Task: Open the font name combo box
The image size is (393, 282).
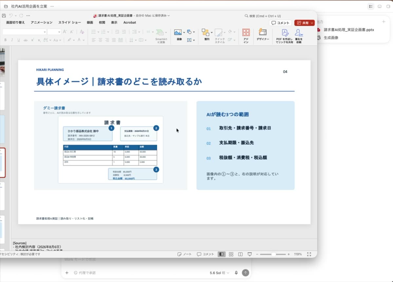Action: 24,32
